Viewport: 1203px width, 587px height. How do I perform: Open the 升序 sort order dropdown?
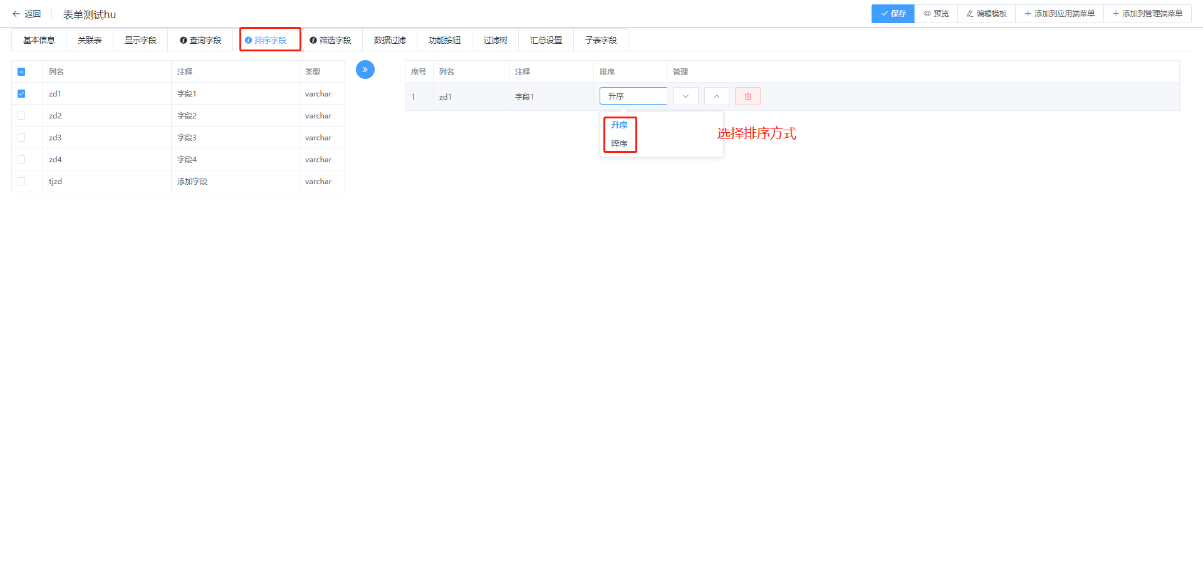tap(633, 96)
